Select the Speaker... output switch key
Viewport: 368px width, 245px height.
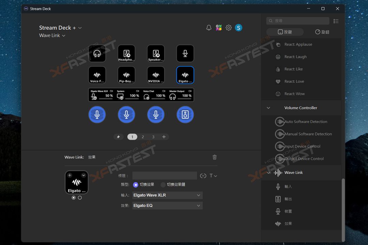(x=156, y=53)
